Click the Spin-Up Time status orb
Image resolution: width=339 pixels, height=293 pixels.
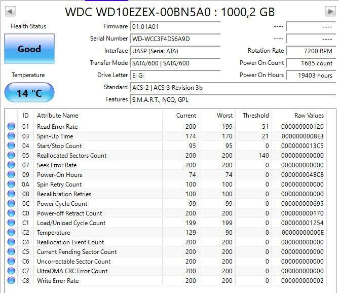tap(11, 136)
